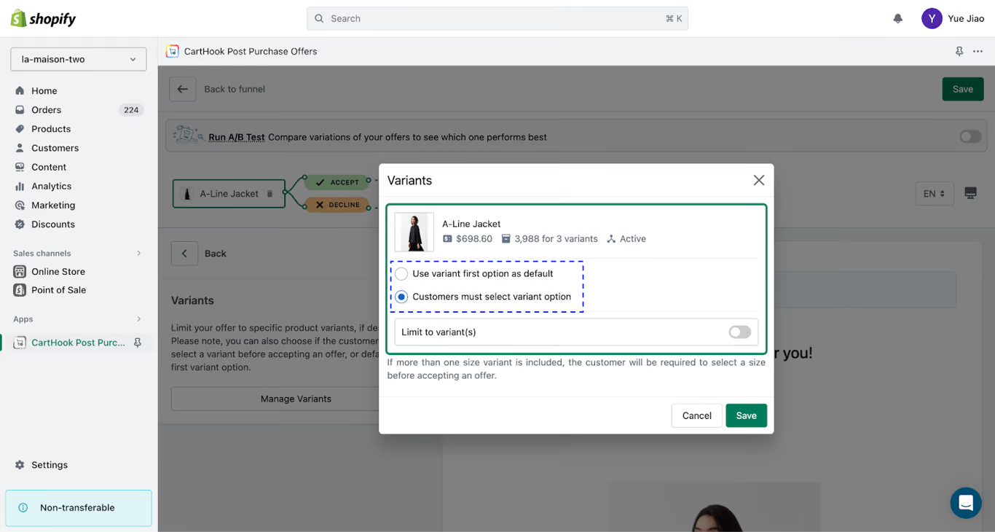Click the Content icon
This screenshot has height=532, width=995.
20,167
